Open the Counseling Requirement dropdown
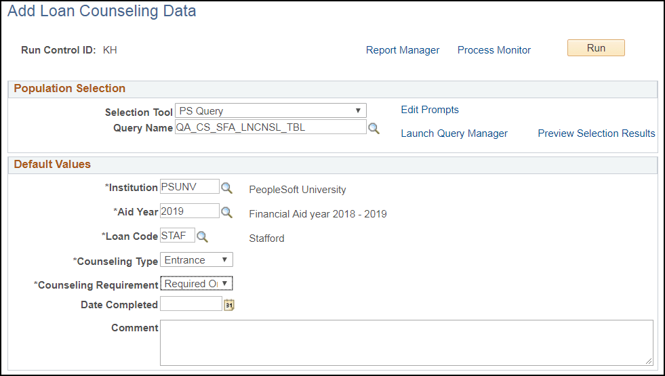The height and width of the screenshot is (376, 665). coord(197,283)
